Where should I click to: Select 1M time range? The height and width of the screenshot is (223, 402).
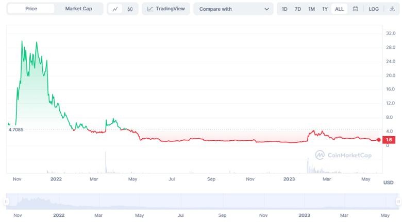(311, 9)
